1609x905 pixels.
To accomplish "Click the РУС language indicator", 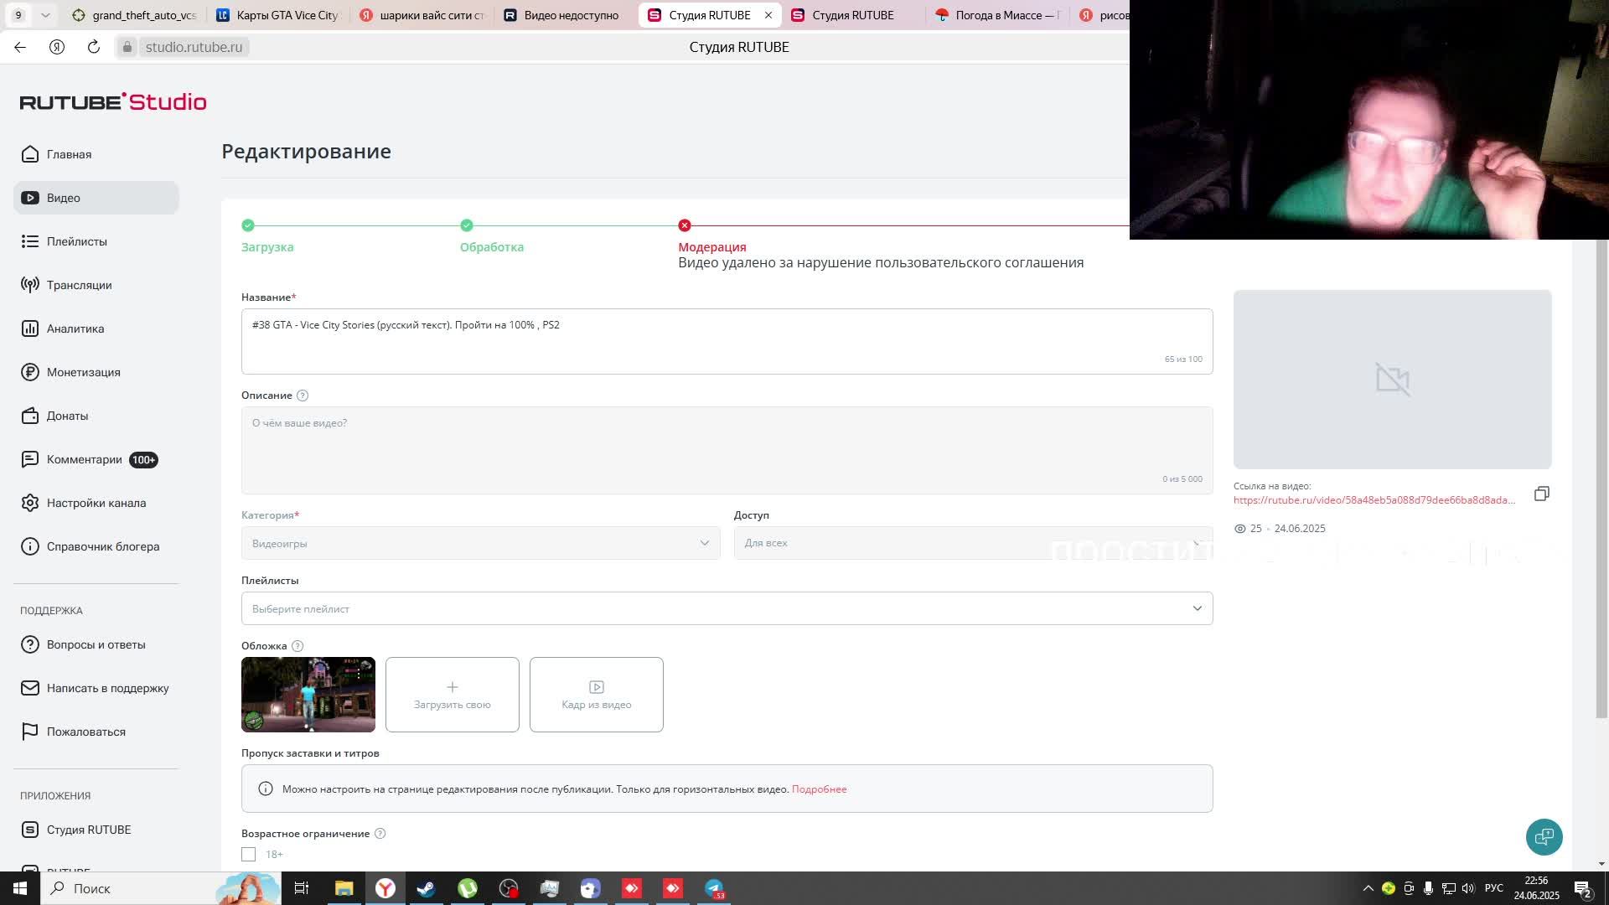I will tap(1493, 888).
